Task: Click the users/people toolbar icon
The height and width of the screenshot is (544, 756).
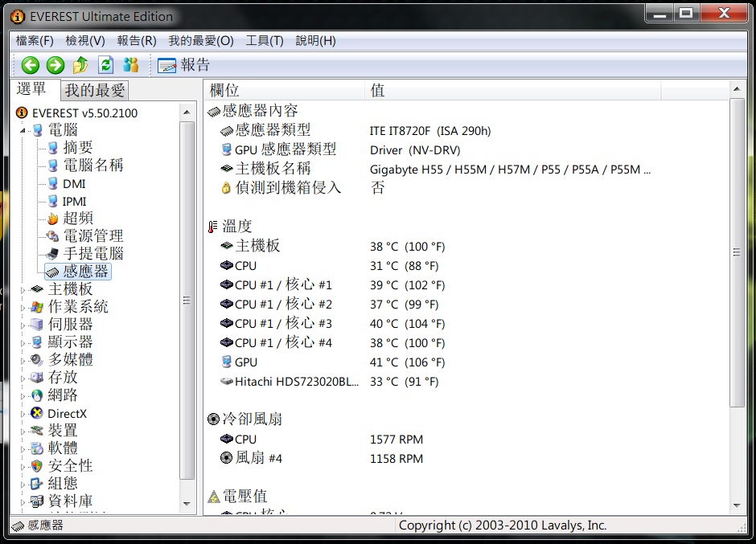Action: point(130,65)
